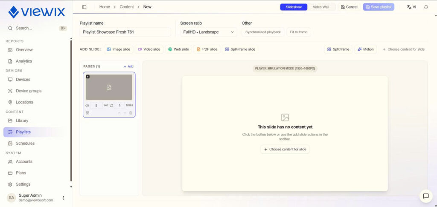Click the Viewix logo
Screen dimensions: 437x207
click(x=37, y=12)
